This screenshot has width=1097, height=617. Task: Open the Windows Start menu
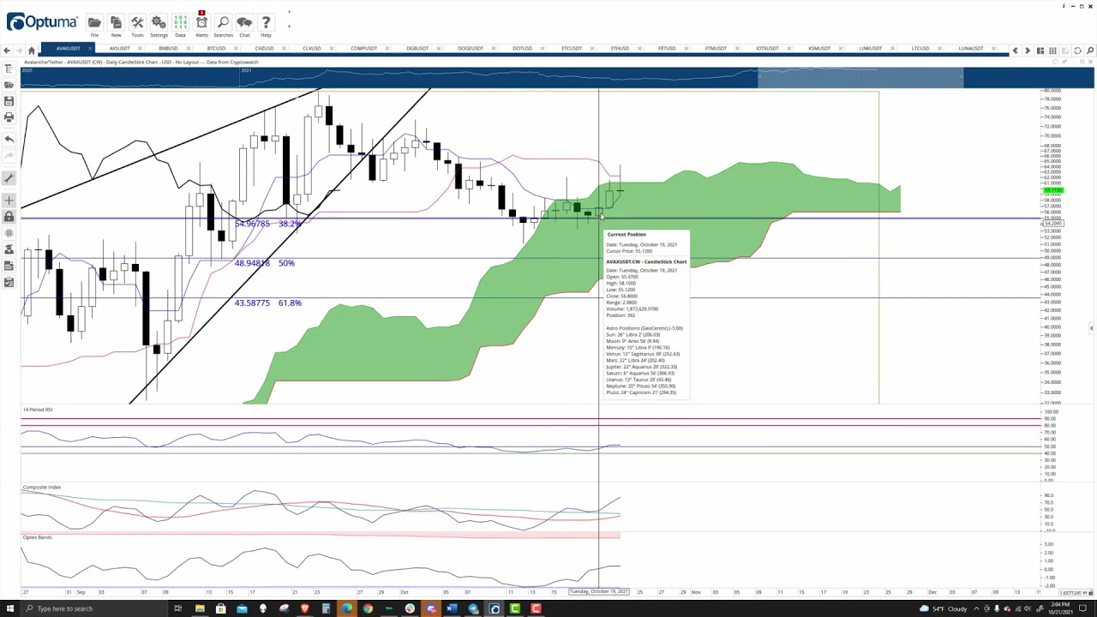[9, 608]
